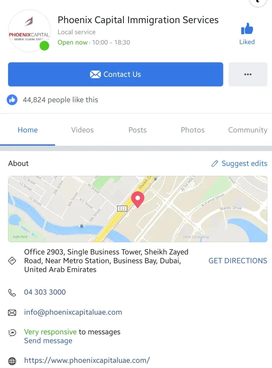Tap the red location pin on map
Screen dimensions: 272x368
coord(138,199)
